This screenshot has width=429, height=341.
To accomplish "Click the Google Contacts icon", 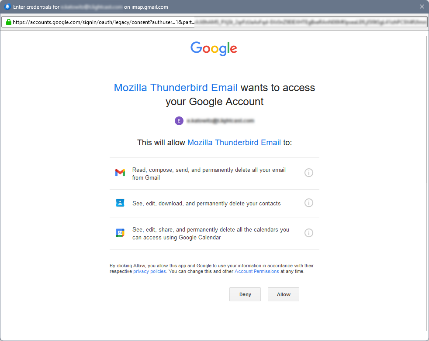I will coord(120,203).
